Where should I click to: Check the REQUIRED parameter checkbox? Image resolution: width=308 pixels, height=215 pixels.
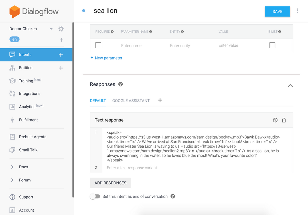98,46
